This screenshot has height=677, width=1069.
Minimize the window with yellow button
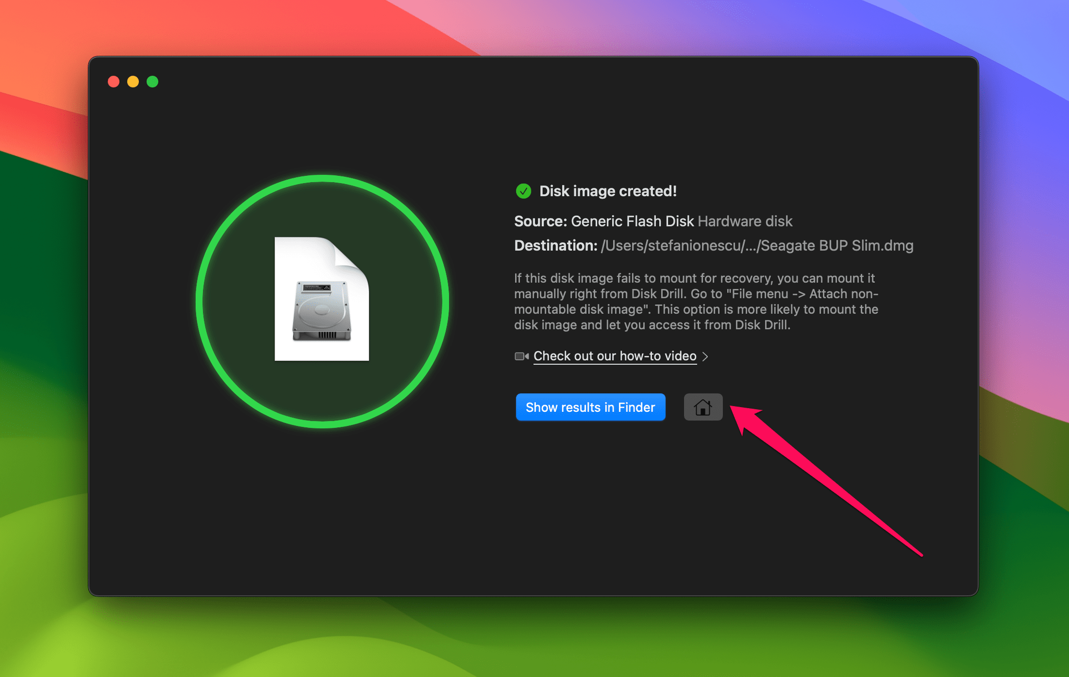point(133,81)
